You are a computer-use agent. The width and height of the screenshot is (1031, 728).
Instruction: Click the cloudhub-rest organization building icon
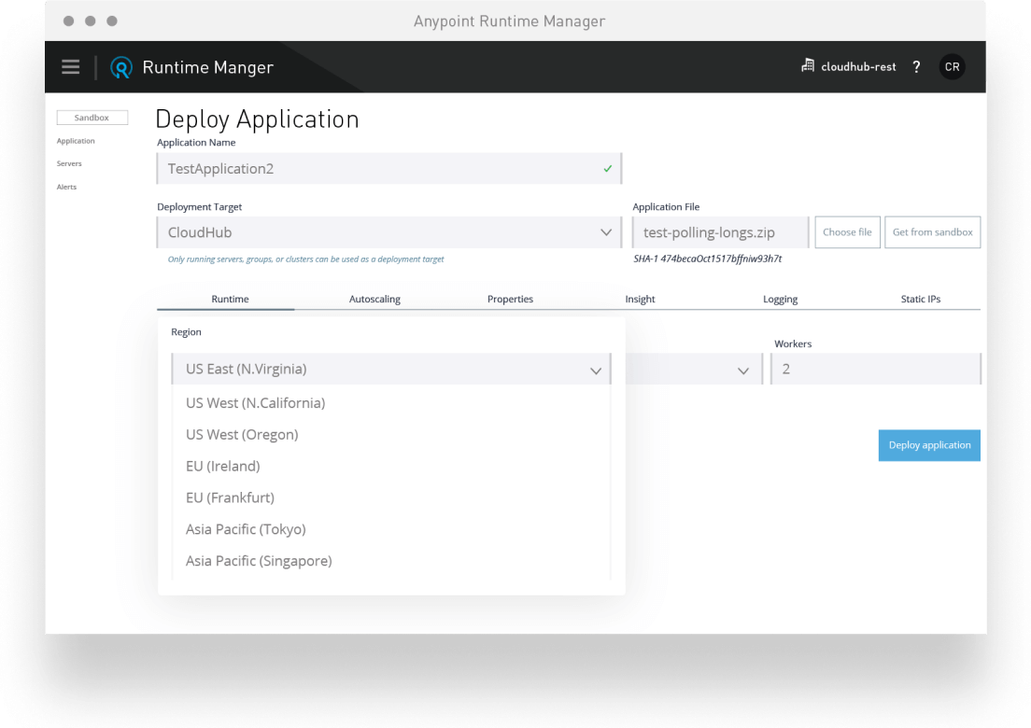(x=808, y=65)
